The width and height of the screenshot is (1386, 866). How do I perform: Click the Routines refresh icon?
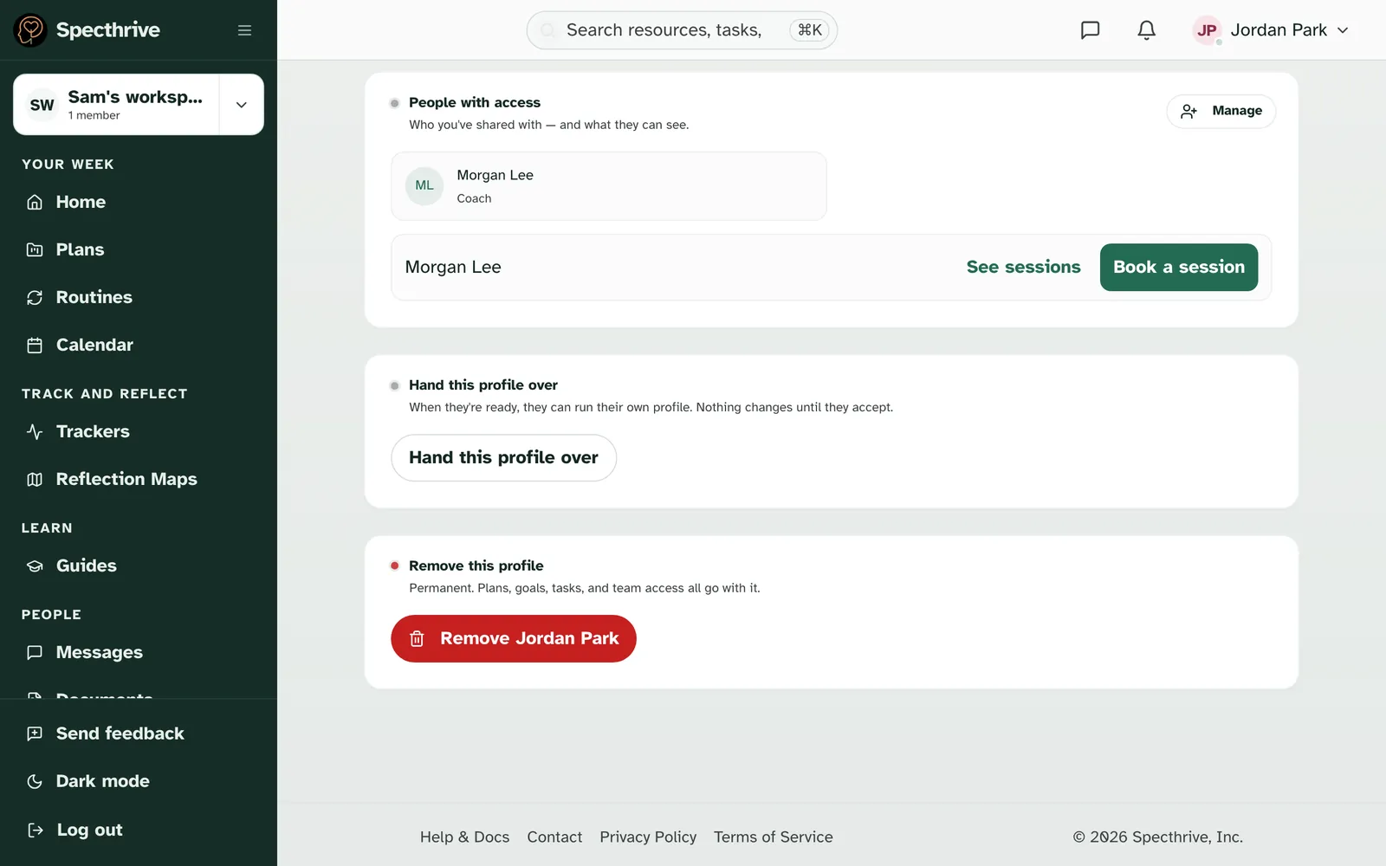(x=35, y=297)
